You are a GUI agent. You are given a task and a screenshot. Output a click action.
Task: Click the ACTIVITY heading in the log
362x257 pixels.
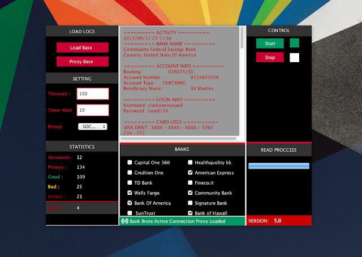166,33
